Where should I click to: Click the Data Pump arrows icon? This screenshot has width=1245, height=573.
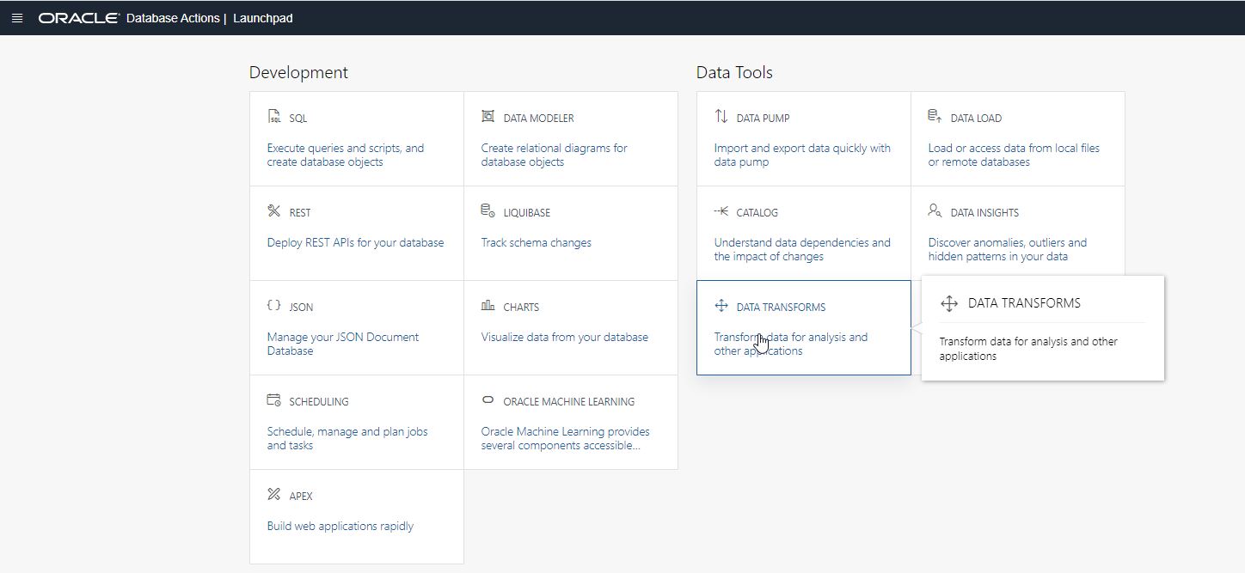click(x=721, y=117)
